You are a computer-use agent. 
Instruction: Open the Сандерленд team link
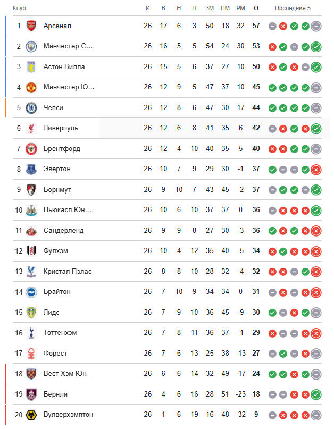point(63,231)
